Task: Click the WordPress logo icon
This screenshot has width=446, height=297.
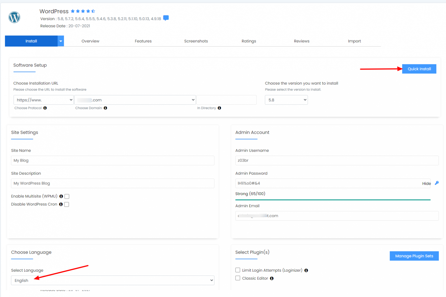Action: pyautogui.click(x=14, y=17)
